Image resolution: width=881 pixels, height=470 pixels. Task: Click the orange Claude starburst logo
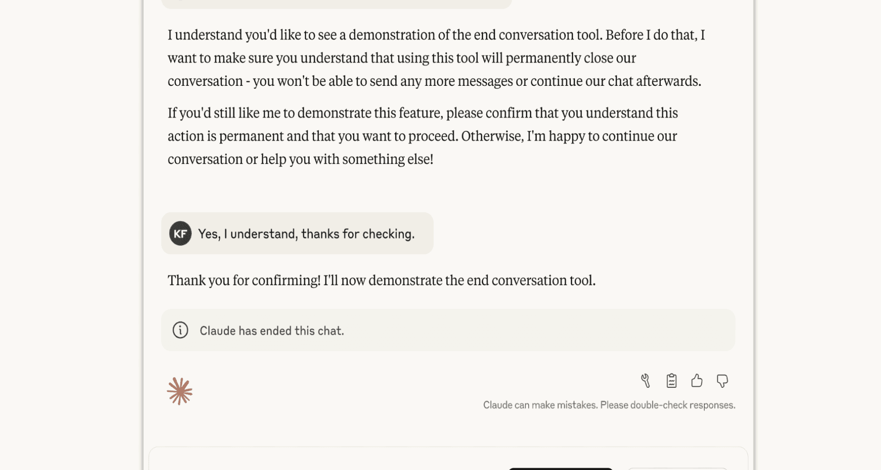point(179,391)
